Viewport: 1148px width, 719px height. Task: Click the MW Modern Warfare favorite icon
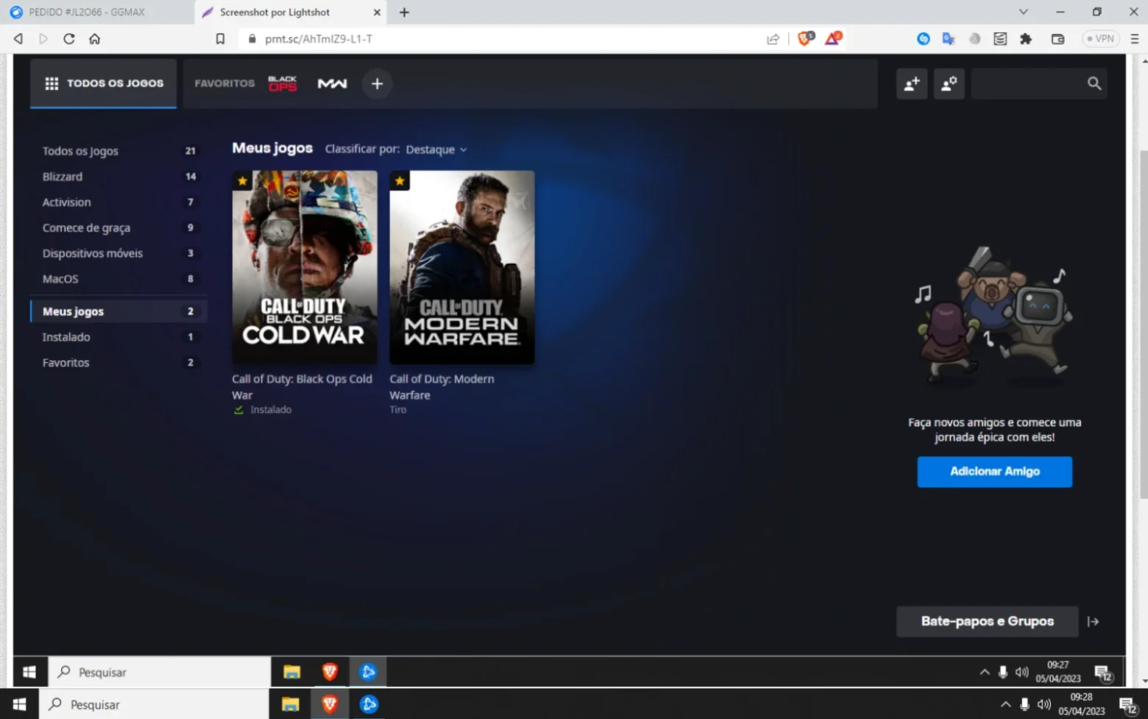click(x=332, y=84)
